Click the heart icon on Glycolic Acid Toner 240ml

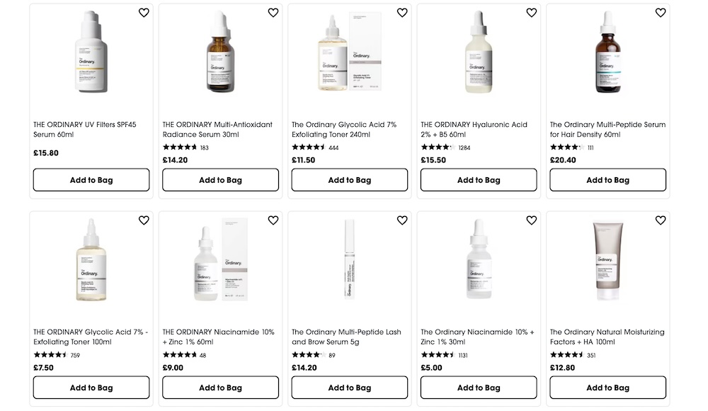[x=402, y=12]
